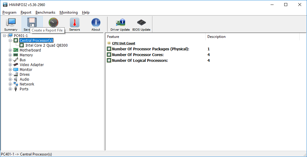Click the Intel Core 2 Quad chip icon
The width and height of the screenshot is (307, 157).
pyautogui.click(x=22, y=45)
